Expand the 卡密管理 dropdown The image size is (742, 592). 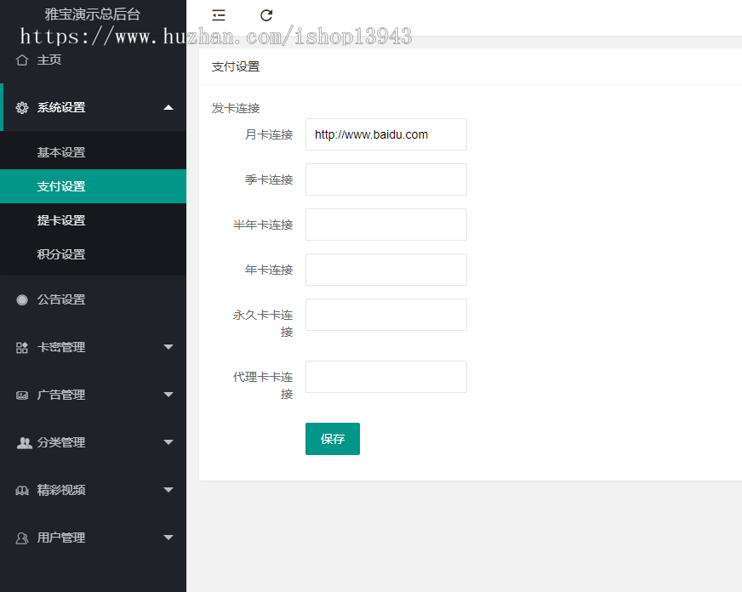point(168,347)
